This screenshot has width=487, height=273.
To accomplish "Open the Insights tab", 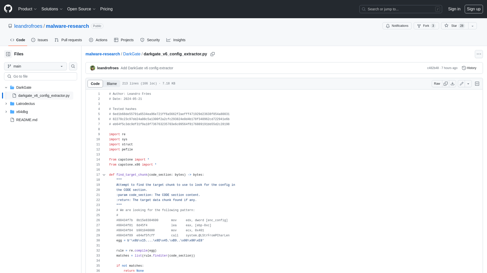I will 176,40.
